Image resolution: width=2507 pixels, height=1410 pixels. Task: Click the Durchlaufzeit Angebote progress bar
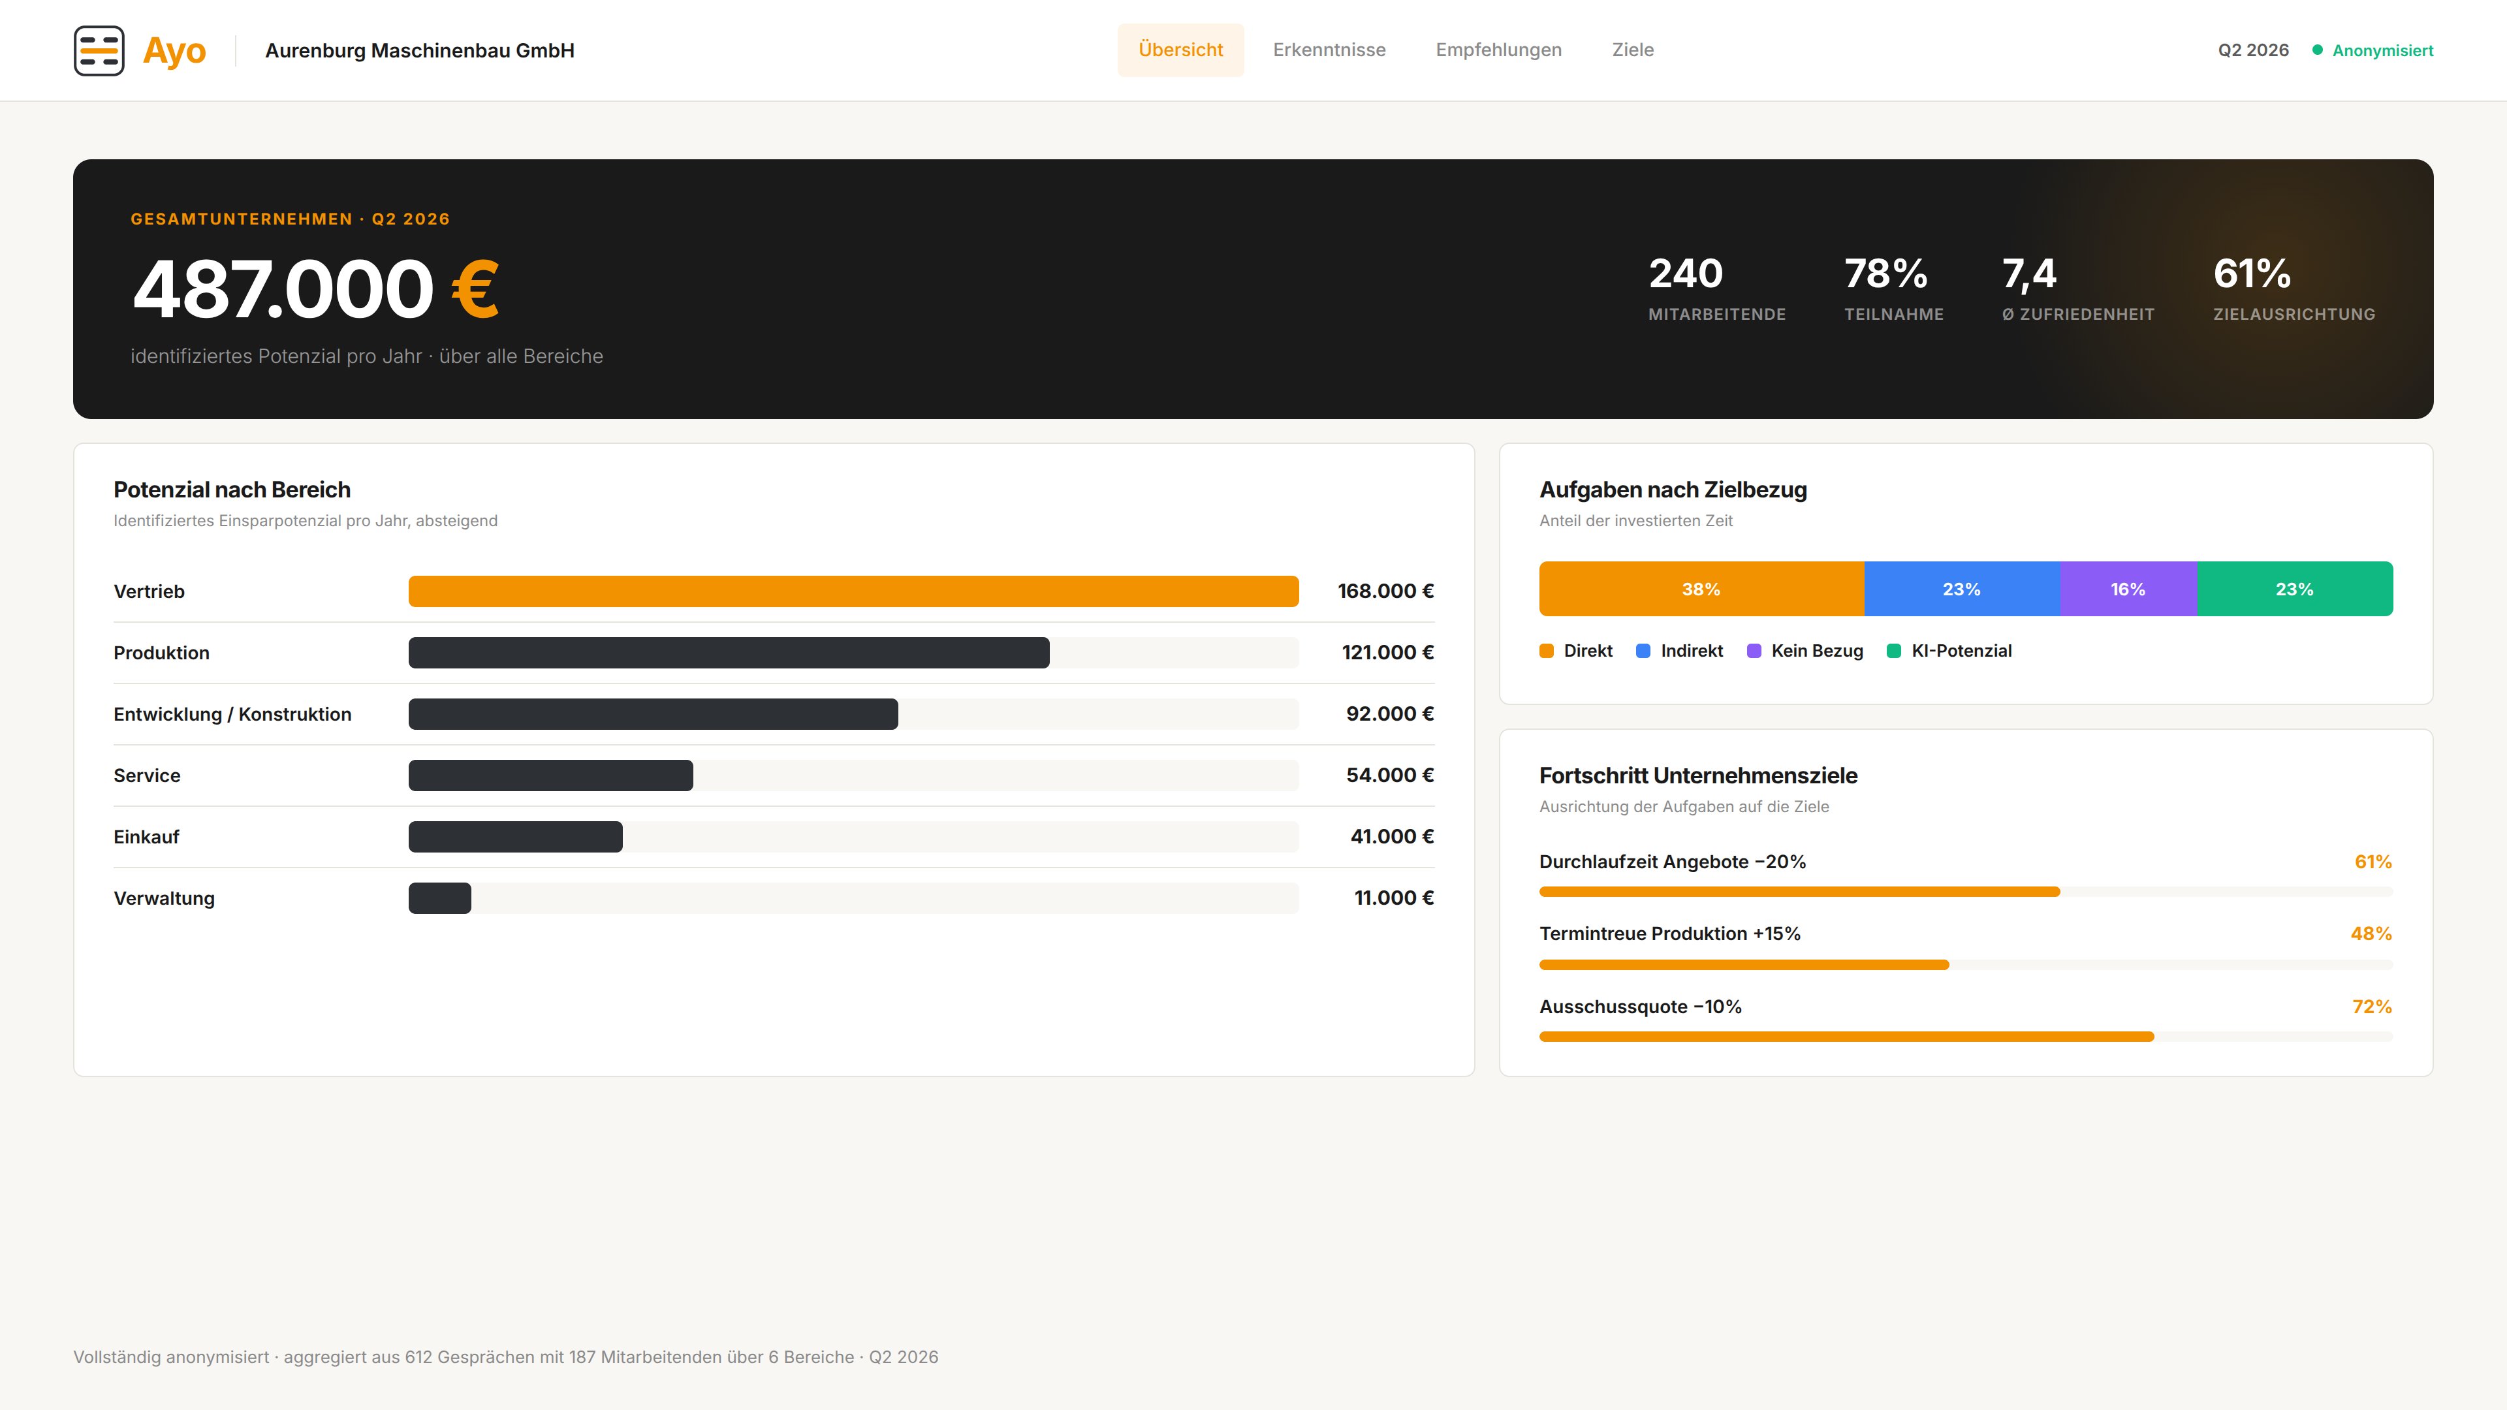[1966, 891]
